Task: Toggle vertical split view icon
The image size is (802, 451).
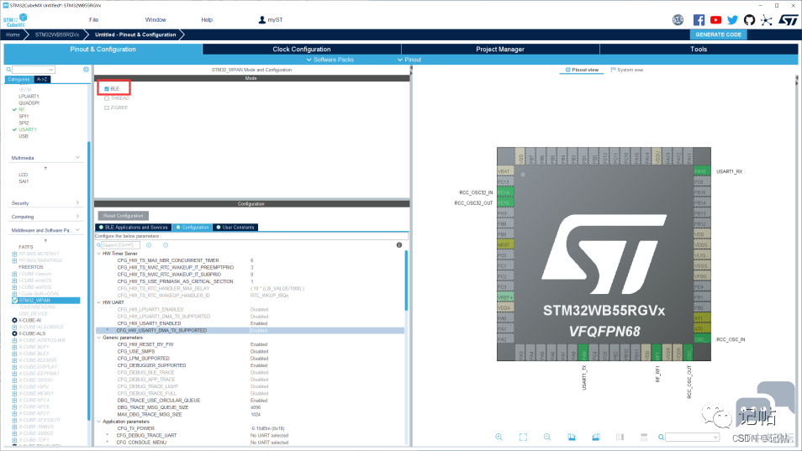Action: pyautogui.click(x=620, y=438)
